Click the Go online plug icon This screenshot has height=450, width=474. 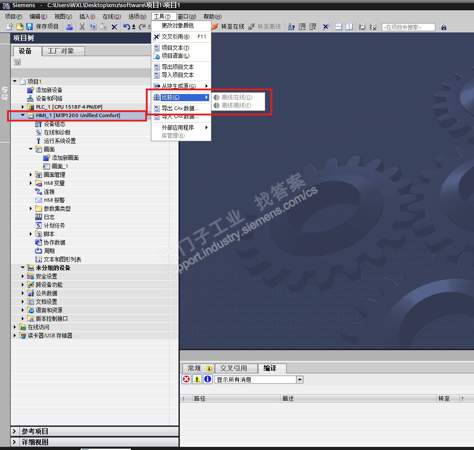(215, 27)
